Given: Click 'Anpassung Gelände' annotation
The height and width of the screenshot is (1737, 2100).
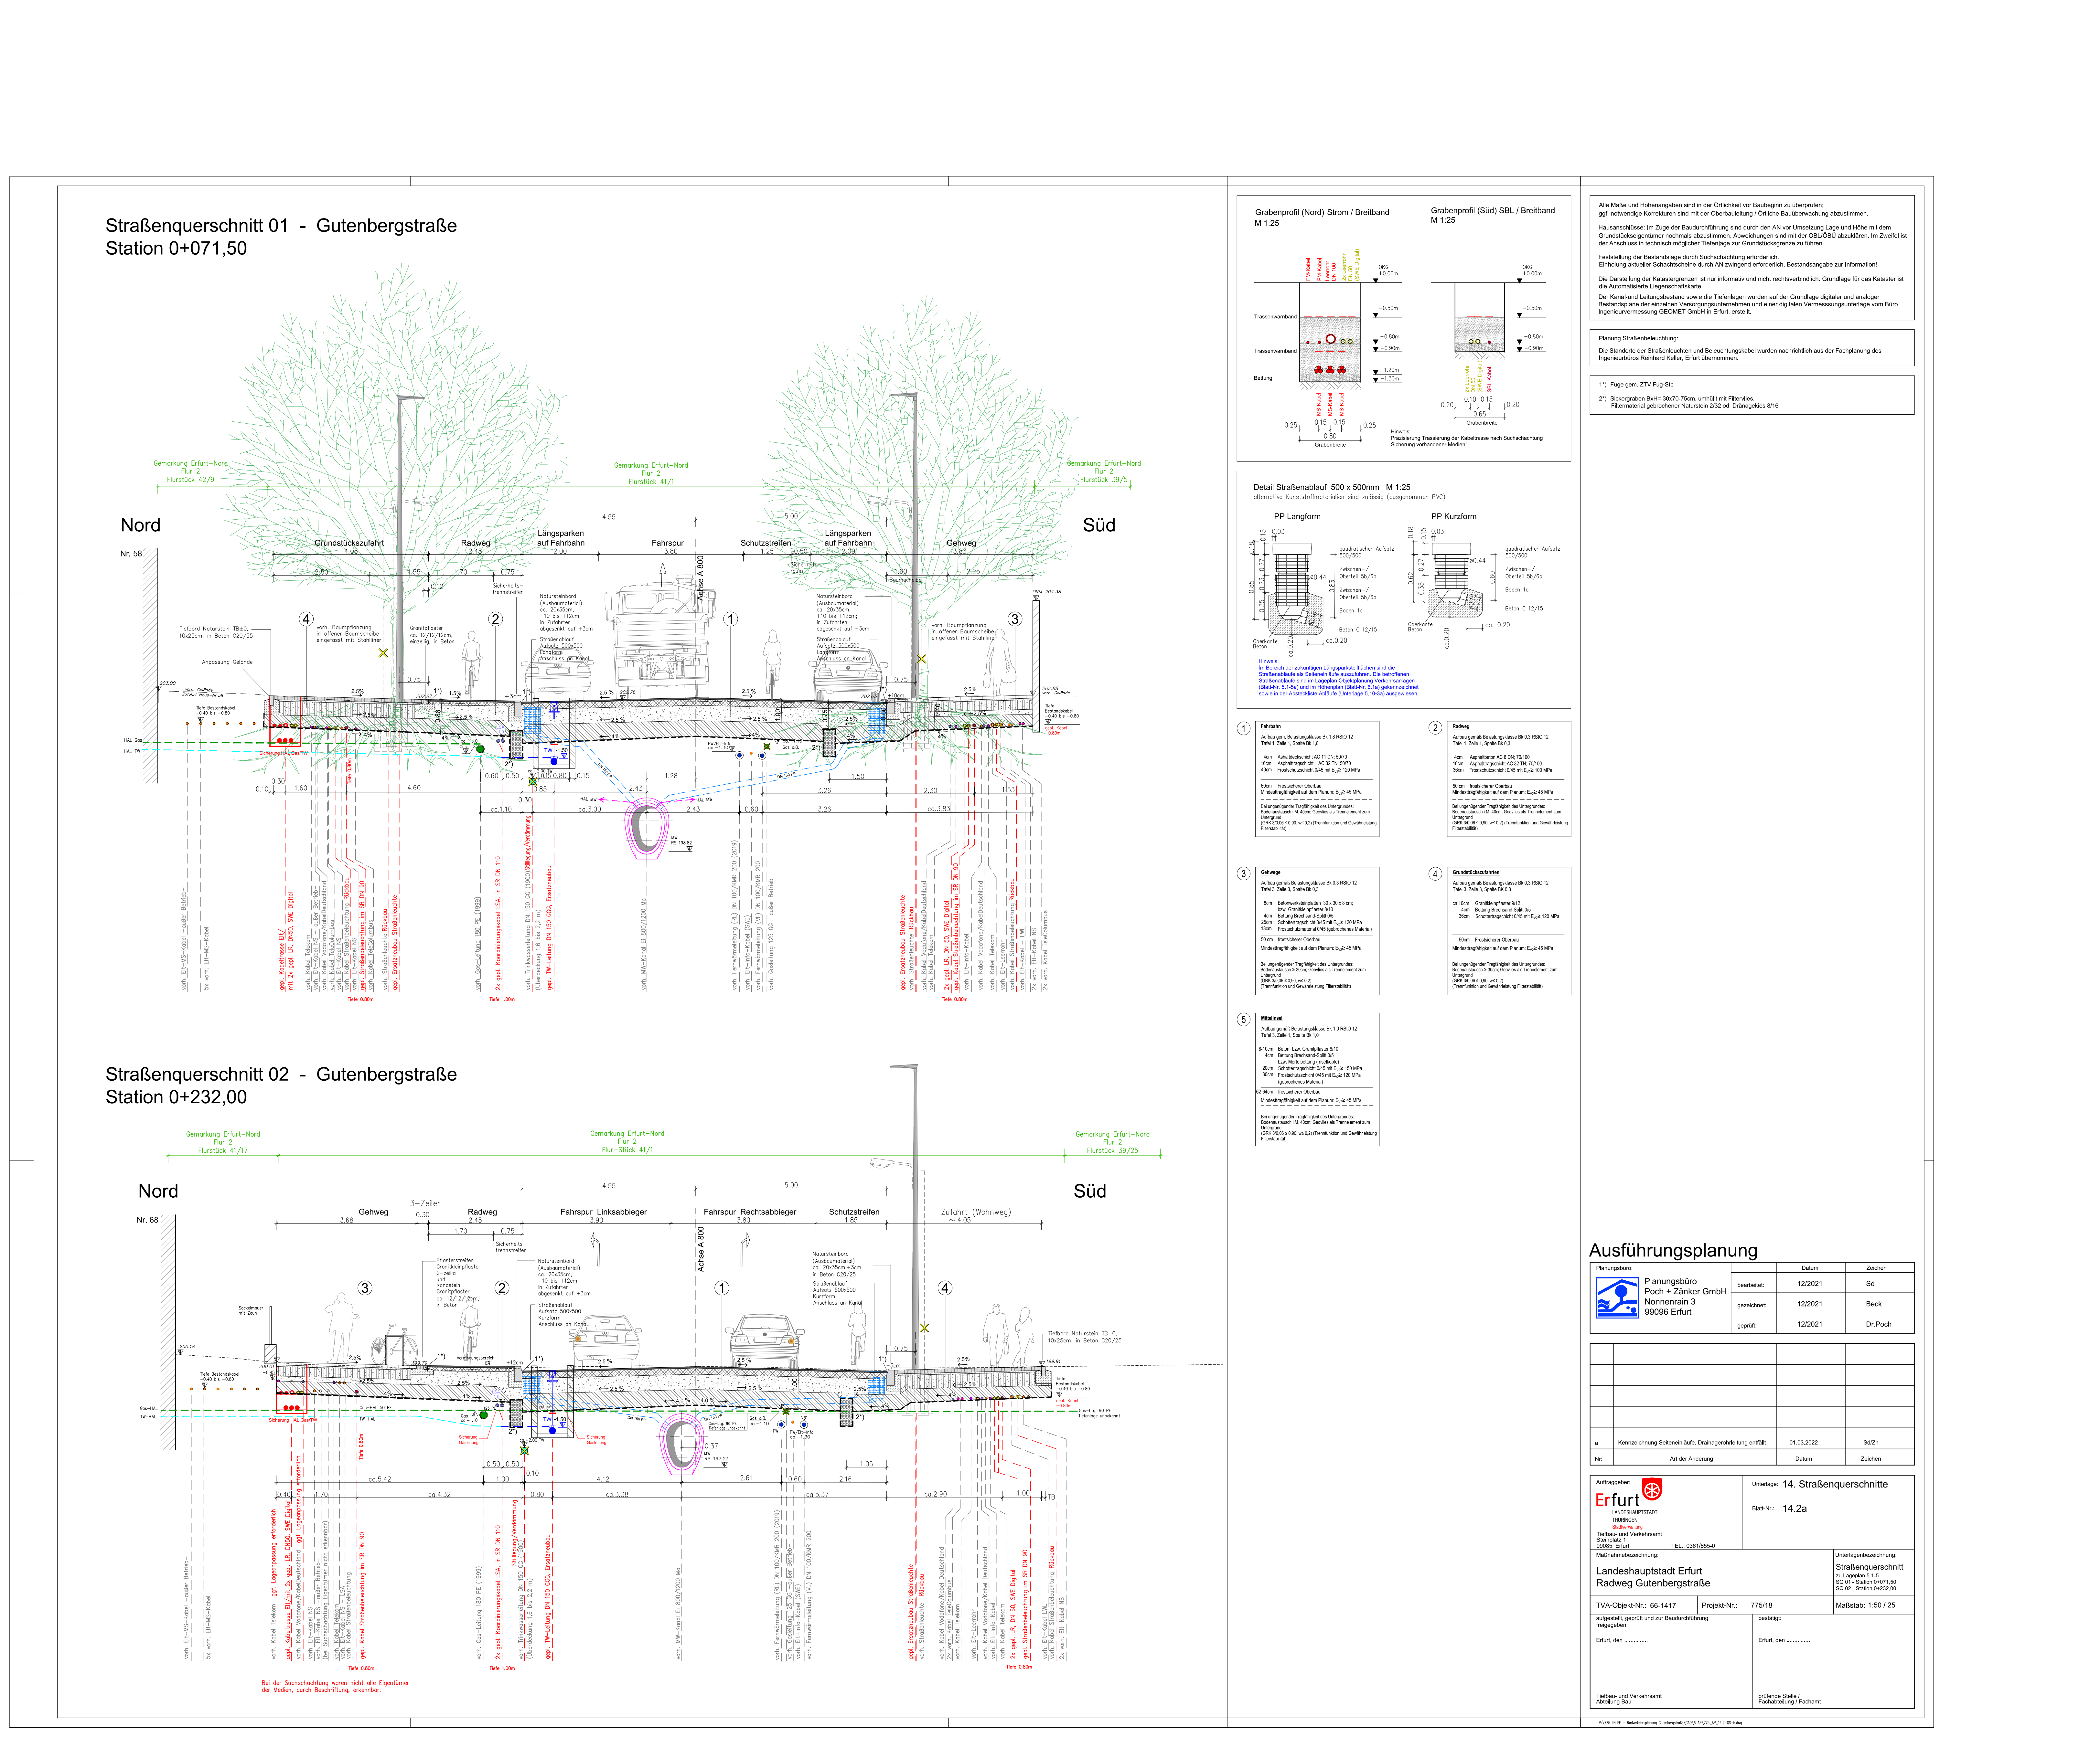Looking at the screenshot, I should (x=227, y=662).
